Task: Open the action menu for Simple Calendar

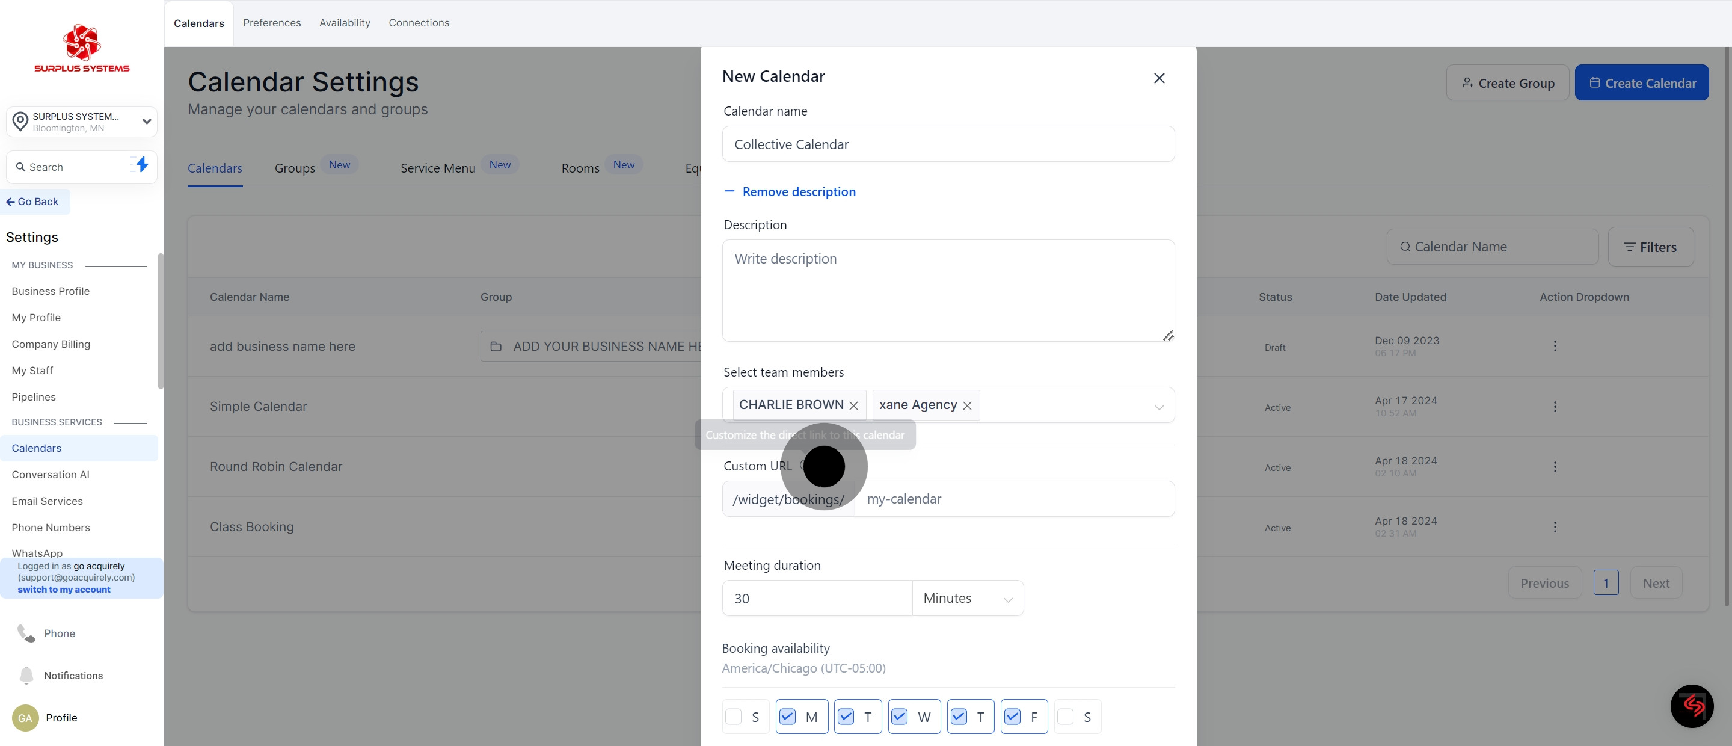Action: (x=1555, y=406)
